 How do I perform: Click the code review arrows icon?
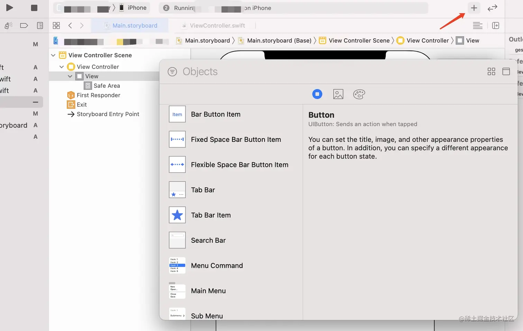tap(492, 8)
